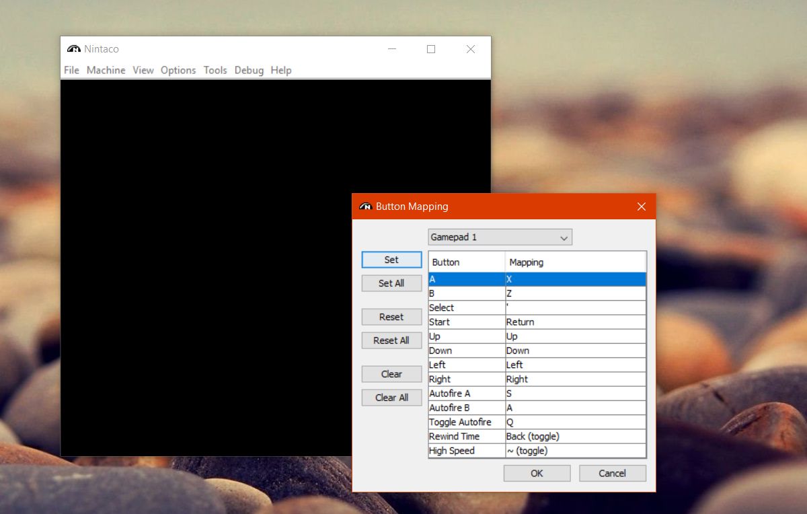This screenshot has height=514, width=807.
Task: Click the Back (toggle) mapping cell
Action: point(576,437)
